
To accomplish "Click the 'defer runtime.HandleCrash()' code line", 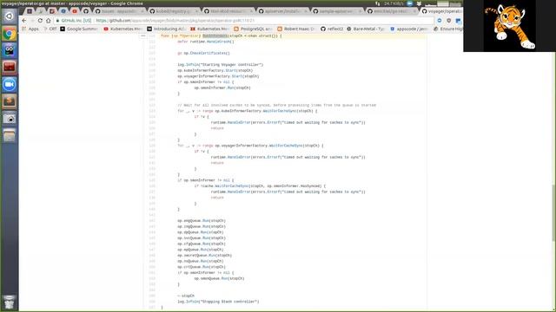I will tap(206, 42).
